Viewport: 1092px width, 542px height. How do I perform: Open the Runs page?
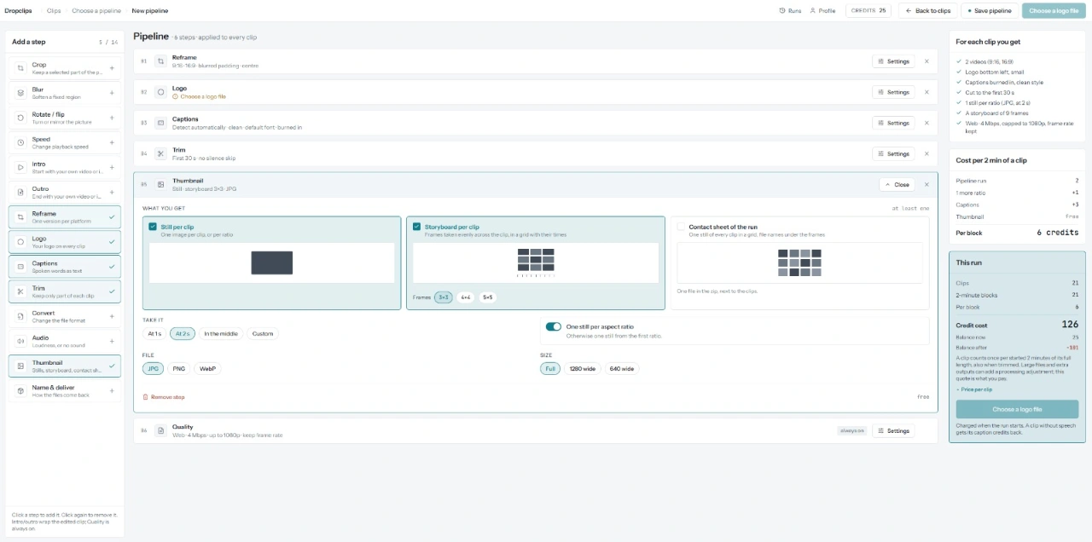(790, 11)
